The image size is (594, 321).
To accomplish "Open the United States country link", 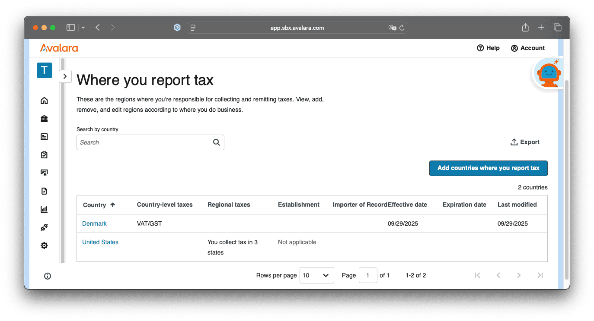I will point(100,242).
